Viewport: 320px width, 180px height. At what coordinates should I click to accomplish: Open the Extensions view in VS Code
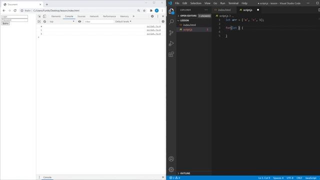(171, 54)
